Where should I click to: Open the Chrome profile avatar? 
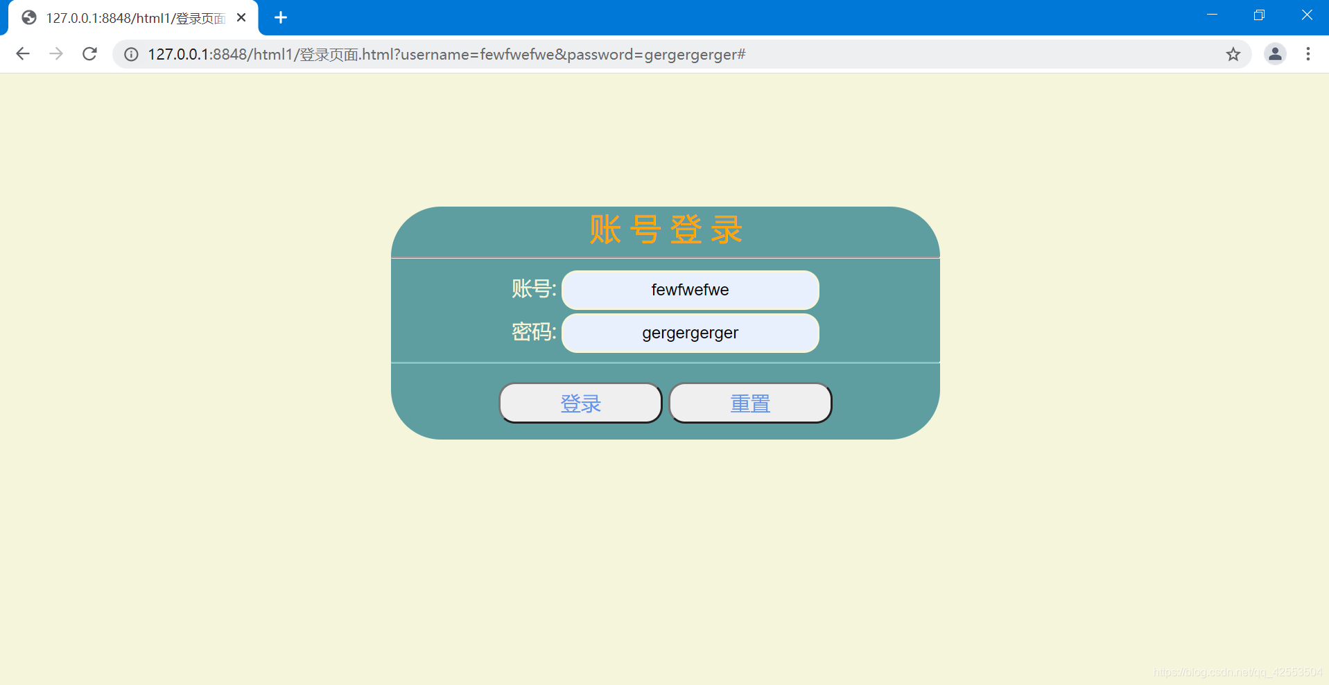coord(1275,54)
